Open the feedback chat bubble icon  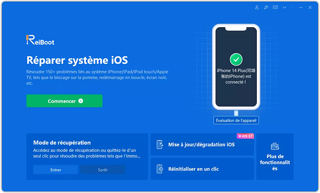pos(275,7)
